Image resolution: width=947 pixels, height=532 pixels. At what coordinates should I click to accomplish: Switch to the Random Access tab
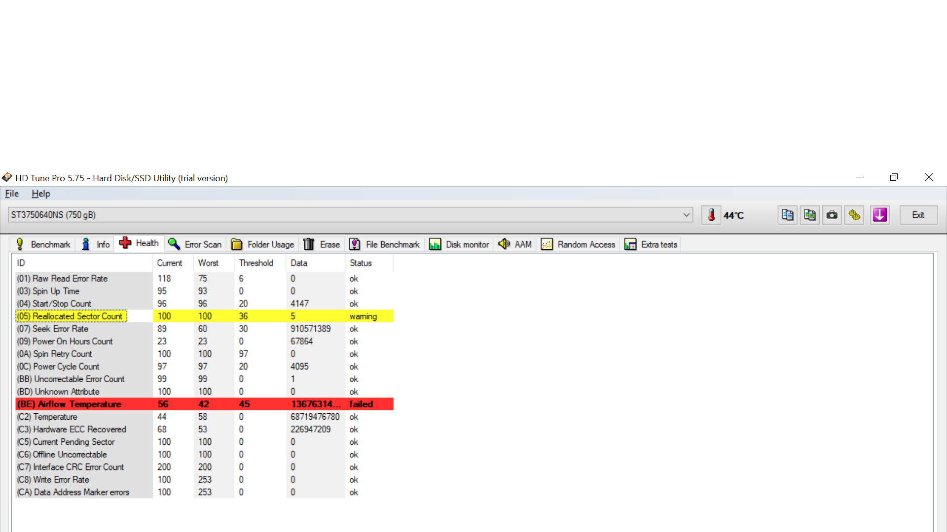578,244
